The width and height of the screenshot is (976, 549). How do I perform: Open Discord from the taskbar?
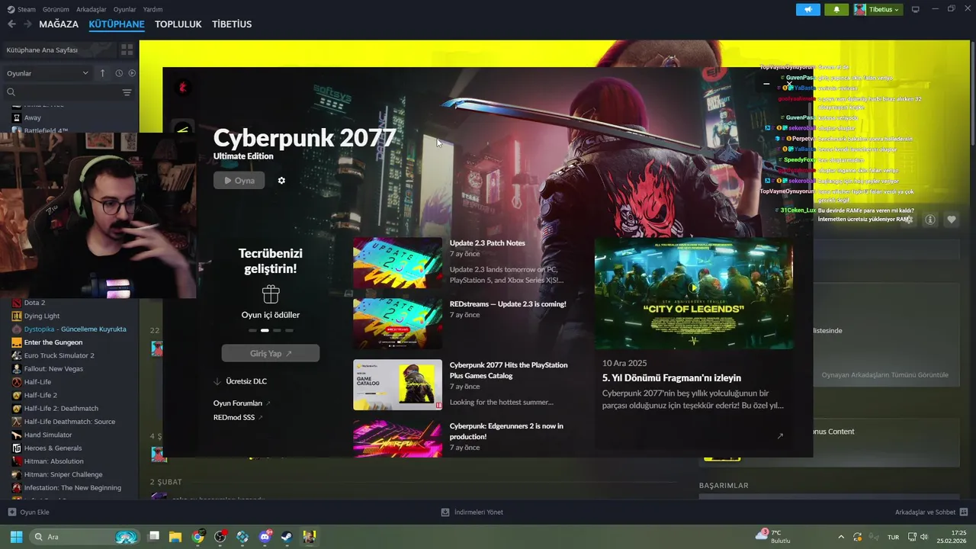coord(265,537)
